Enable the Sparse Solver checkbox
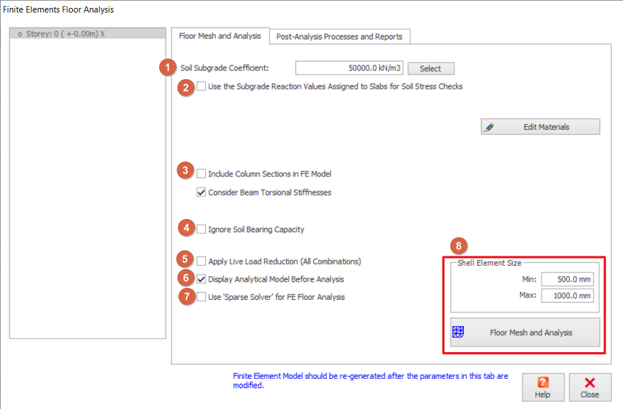The image size is (623, 409). (x=201, y=297)
